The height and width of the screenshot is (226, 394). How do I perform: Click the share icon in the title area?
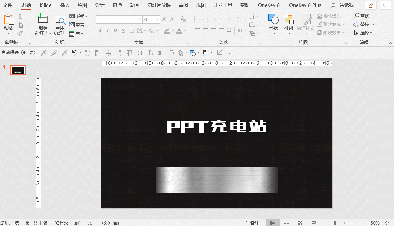[x=370, y=5]
